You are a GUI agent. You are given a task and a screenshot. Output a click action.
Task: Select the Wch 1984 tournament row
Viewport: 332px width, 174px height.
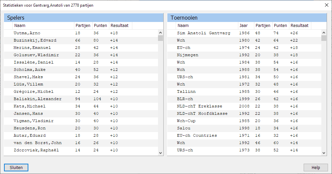[244, 62]
